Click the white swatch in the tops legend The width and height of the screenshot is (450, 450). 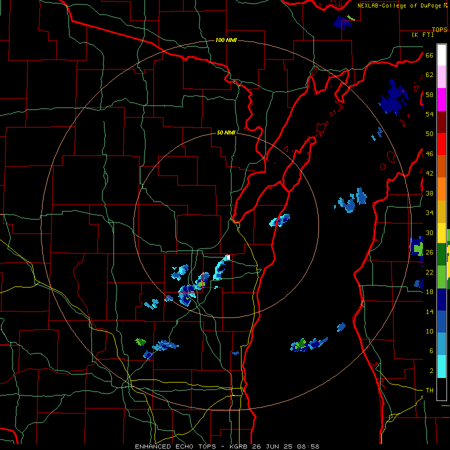tap(441, 55)
